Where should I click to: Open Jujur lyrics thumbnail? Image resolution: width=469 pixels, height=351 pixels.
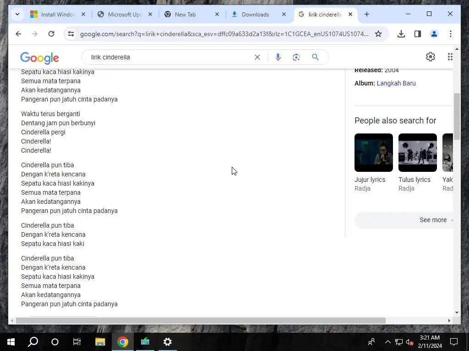[374, 153]
